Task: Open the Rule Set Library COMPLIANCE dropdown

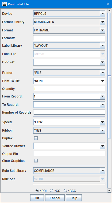Action: [x=103, y=171]
